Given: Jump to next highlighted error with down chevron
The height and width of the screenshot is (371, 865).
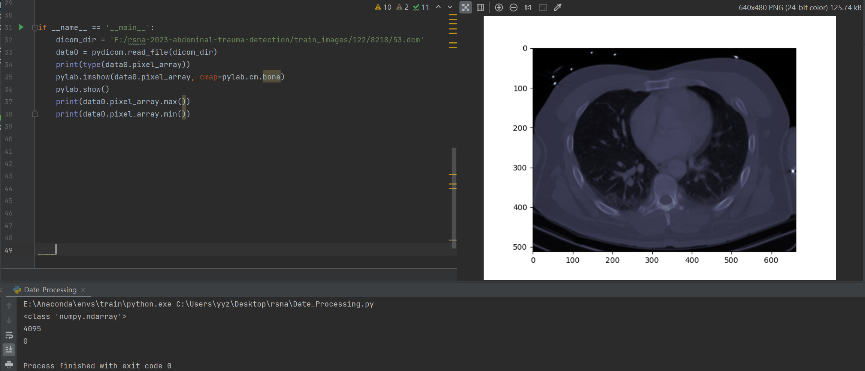Looking at the screenshot, I should (x=450, y=7).
